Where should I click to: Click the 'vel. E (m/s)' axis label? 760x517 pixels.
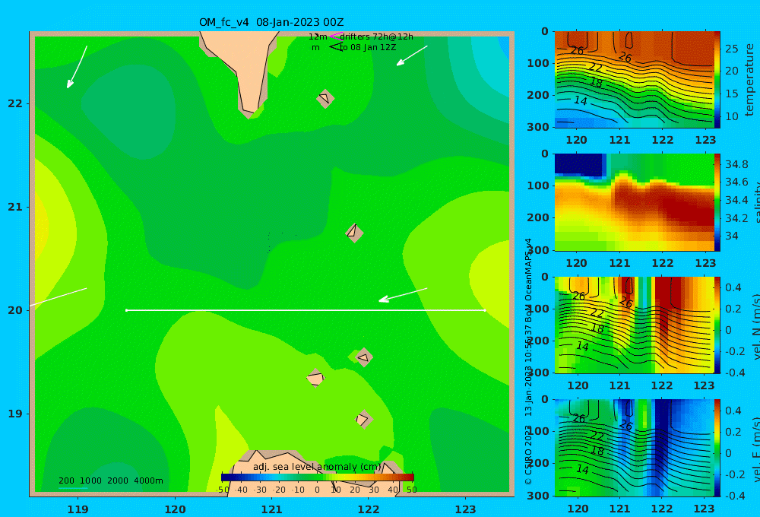755,449
